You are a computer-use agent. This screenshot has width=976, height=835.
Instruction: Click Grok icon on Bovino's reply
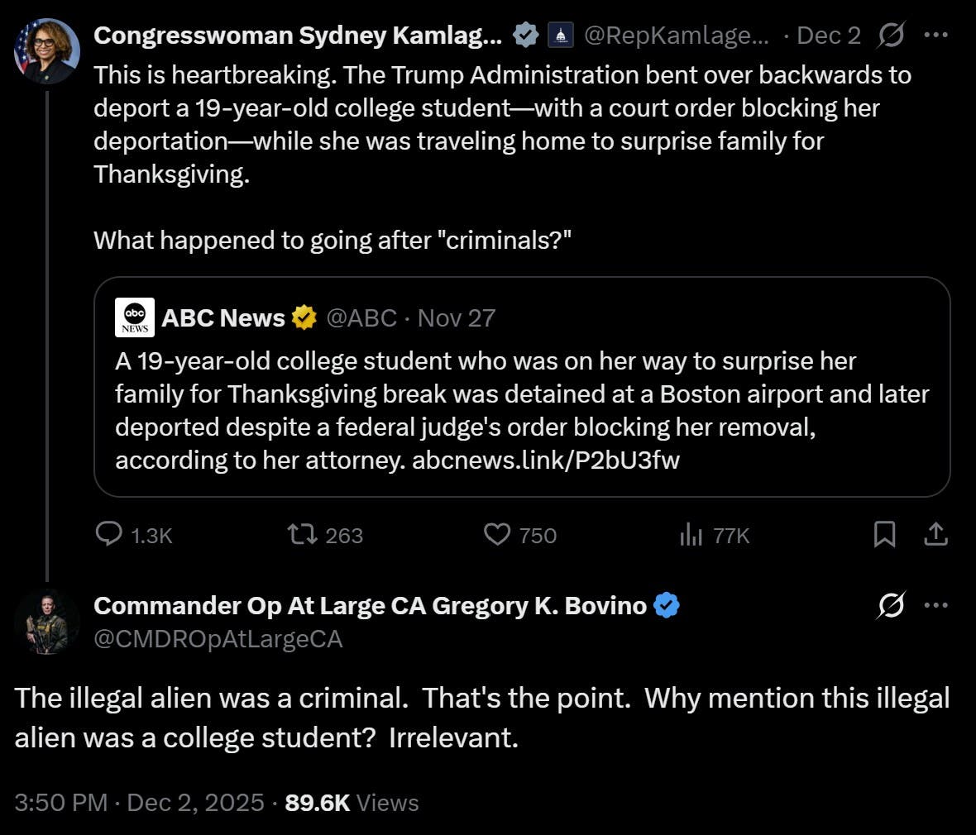pyautogui.click(x=891, y=606)
